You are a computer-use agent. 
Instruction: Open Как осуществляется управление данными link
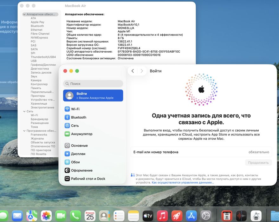[x=183, y=182]
